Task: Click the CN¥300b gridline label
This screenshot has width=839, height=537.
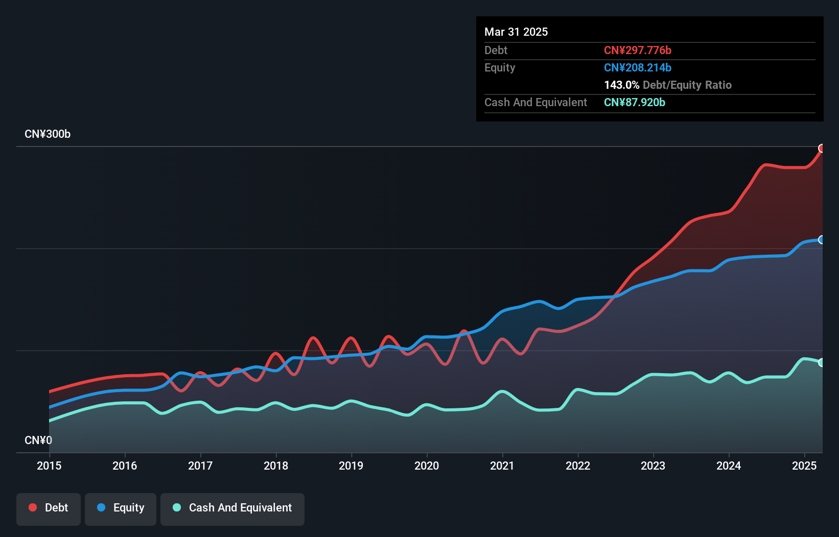Action: (x=47, y=134)
